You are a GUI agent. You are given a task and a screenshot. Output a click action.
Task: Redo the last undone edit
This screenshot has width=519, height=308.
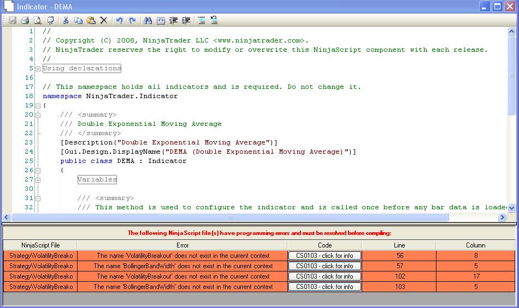click(132, 21)
